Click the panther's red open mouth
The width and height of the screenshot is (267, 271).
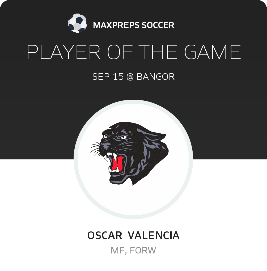tap(117, 163)
